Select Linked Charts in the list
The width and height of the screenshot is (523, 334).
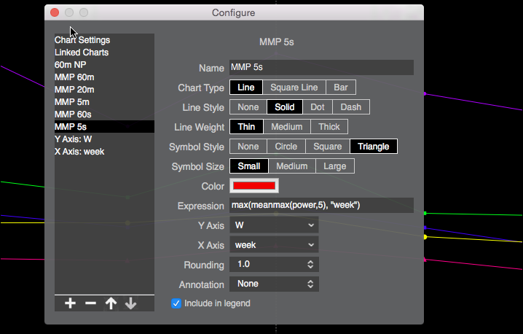104,53
